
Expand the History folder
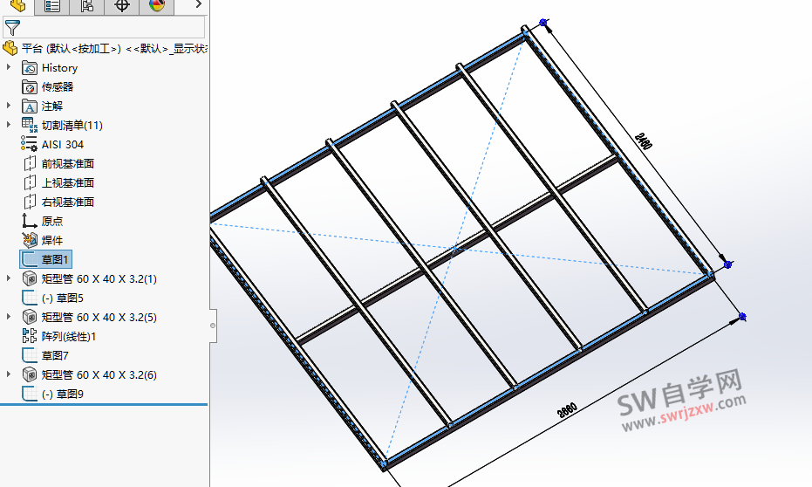click(x=10, y=67)
